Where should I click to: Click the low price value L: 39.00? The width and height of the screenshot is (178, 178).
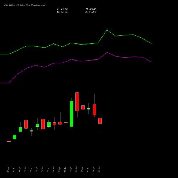click(x=91, y=12)
